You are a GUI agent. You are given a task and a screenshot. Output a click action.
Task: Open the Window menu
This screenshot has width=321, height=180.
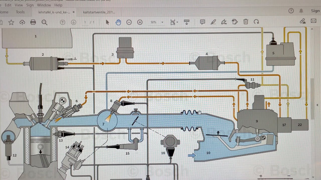point(44,5)
